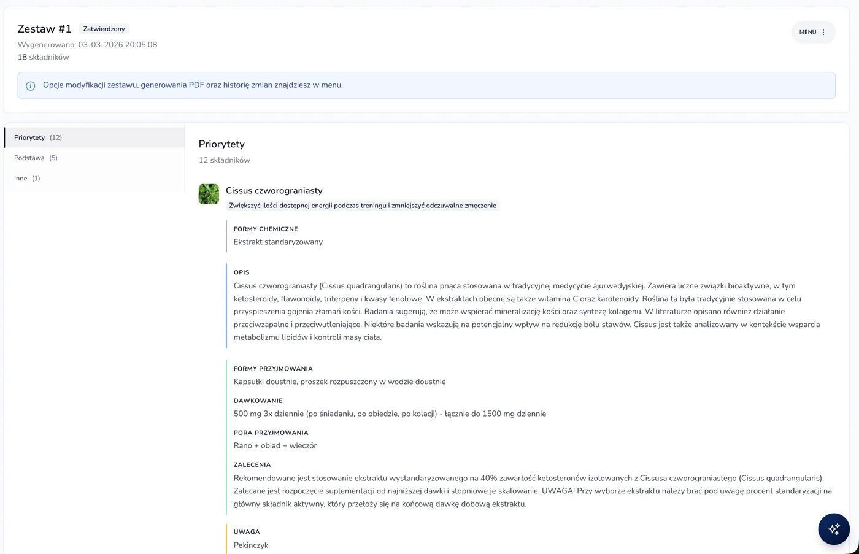Click the Cissus czworograniasty ingredient name
859x554 pixels.
coord(274,191)
